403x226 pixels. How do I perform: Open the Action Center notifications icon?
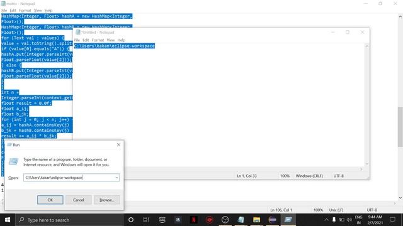(392, 220)
